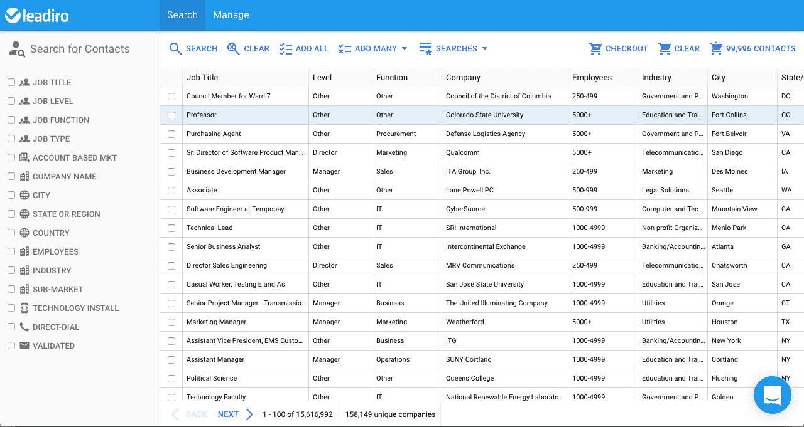Click the people icon next to JOB LEVEL
Viewport: 804px width, 427px height.
click(x=24, y=101)
